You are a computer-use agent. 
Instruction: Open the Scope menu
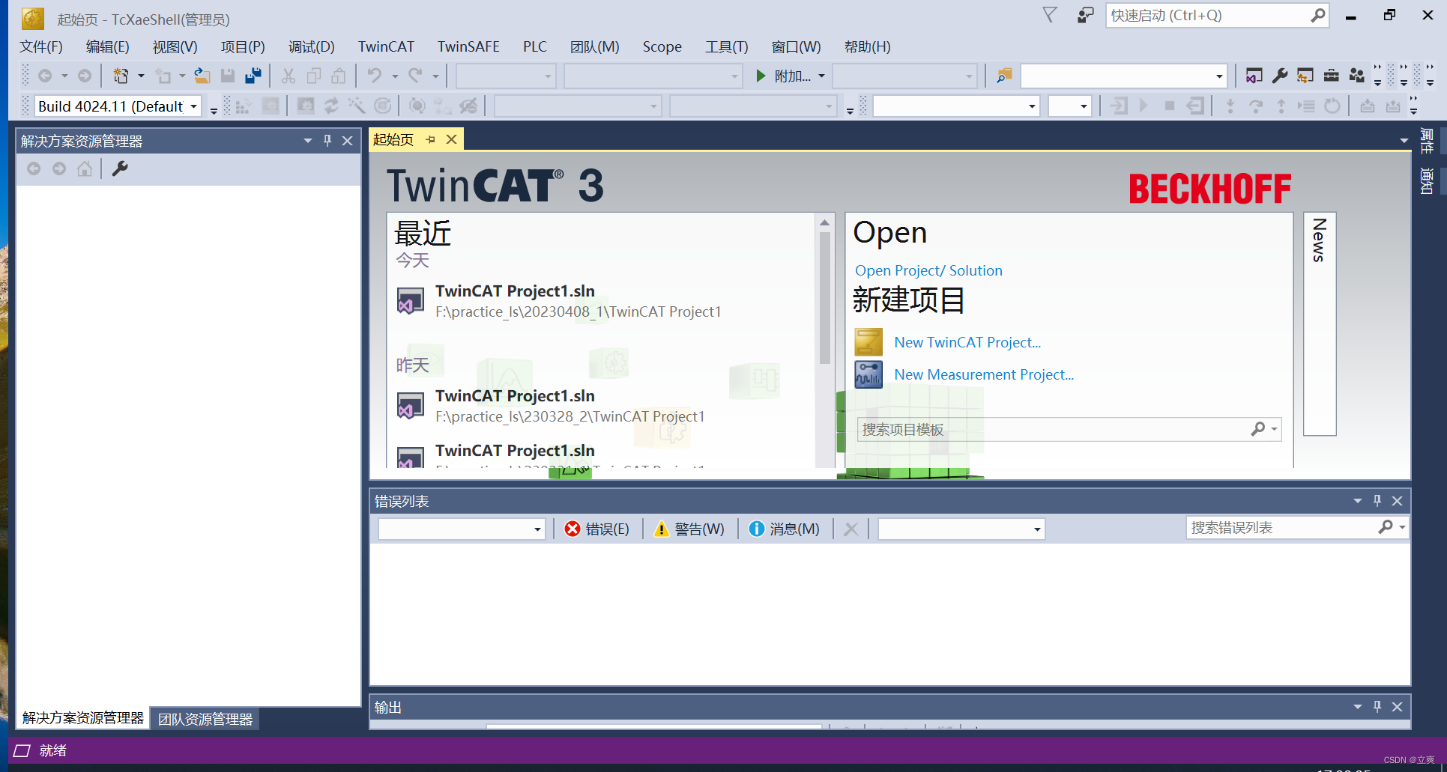662,46
